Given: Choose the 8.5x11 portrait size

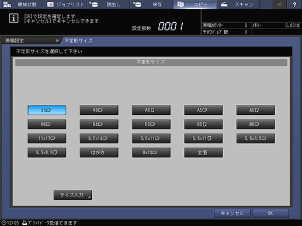Looking at the screenshot, I should (203, 139).
